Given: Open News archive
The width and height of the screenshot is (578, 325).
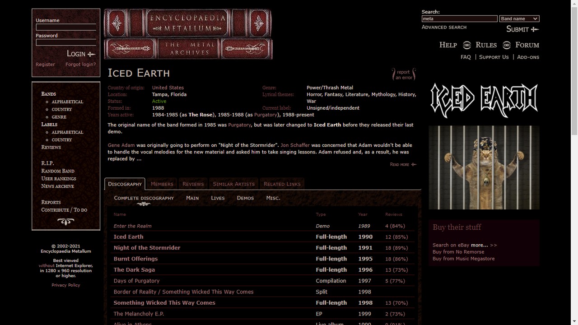Looking at the screenshot, I should pyautogui.click(x=57, y=186).
